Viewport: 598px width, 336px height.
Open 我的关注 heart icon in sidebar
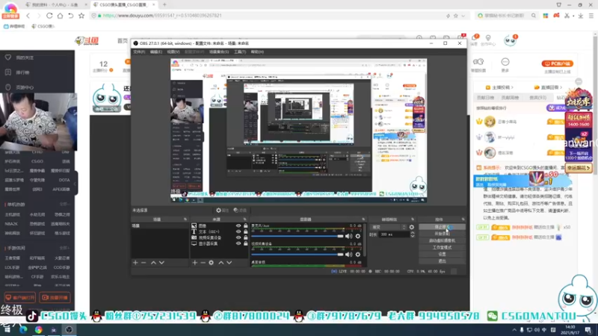pos(8,57)
